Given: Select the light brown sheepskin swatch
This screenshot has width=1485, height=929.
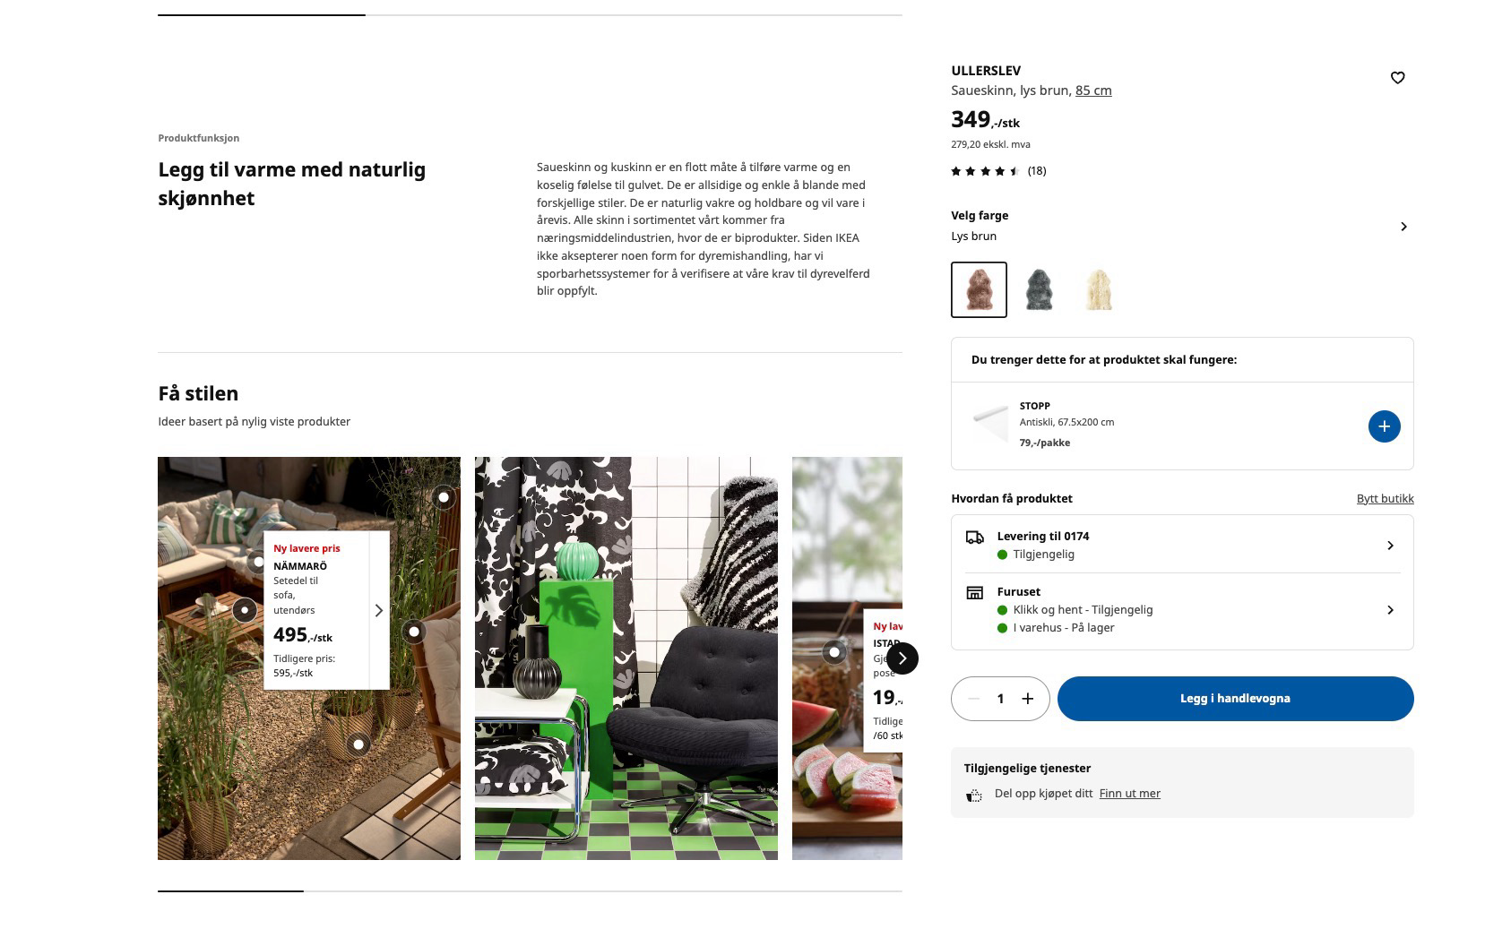Looking at the screenshot, I should pos(979,289).
